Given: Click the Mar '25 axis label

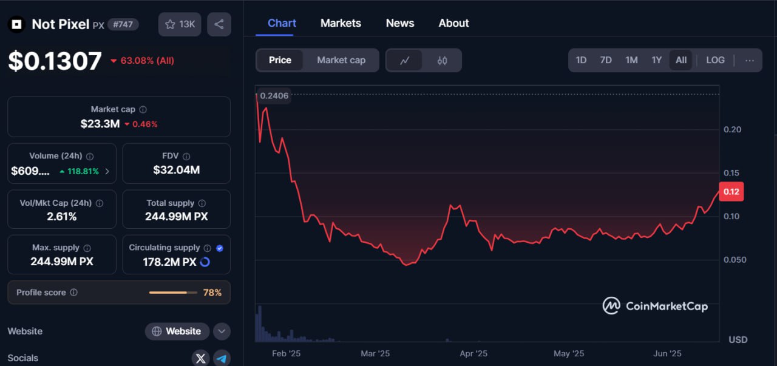Looking at the screenshot, I should (x=375, y=353).
